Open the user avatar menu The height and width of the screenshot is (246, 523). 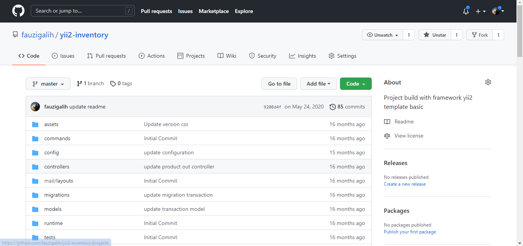click(498, 11)
